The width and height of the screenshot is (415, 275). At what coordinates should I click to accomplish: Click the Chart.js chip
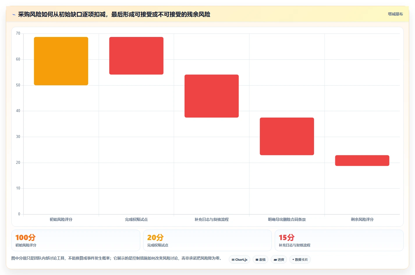click(x=240, y=260)
